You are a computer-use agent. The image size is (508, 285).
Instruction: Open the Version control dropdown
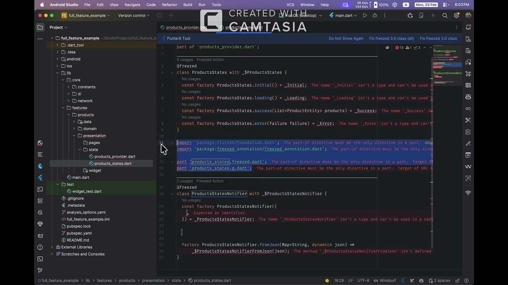click(x=134, y=15)
